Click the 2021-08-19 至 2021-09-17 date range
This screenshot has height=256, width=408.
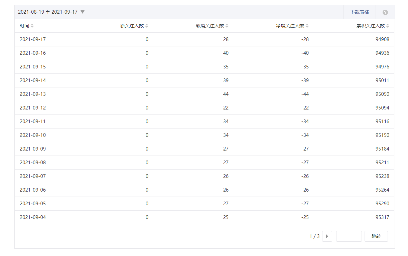point(47,12)
